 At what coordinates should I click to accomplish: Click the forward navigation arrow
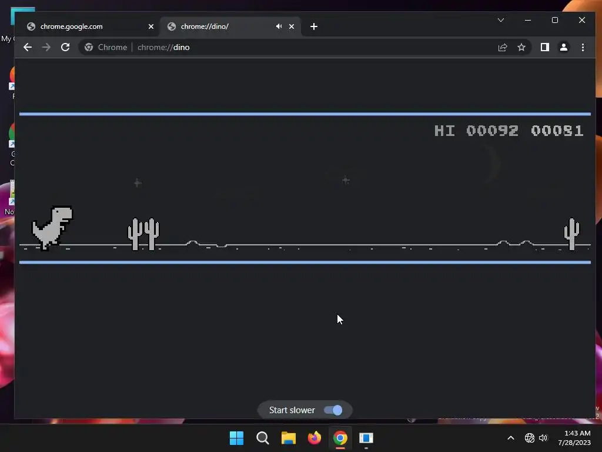point(46,47)
